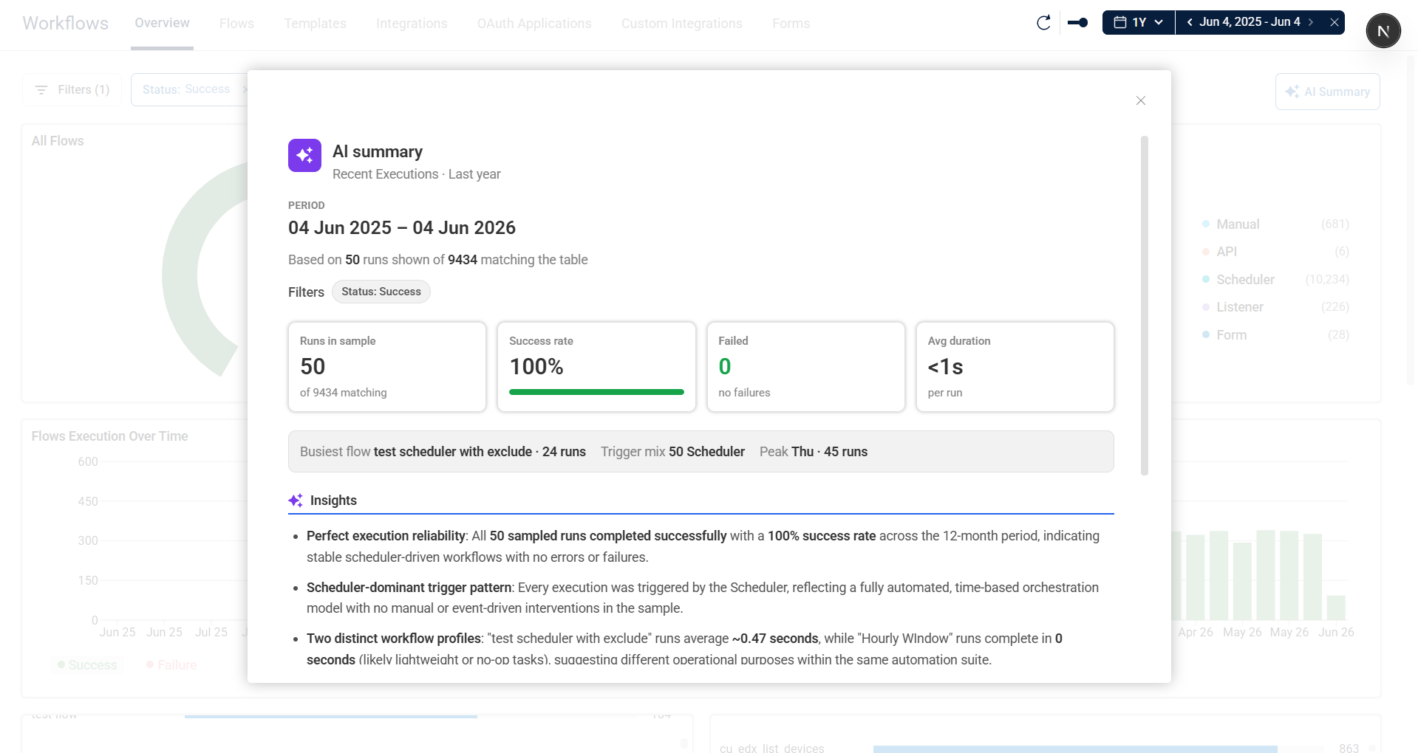Click the success rate progress bar

pos(596,392)
